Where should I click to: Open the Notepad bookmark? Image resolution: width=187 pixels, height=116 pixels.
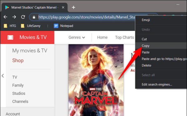coord(64,26)
